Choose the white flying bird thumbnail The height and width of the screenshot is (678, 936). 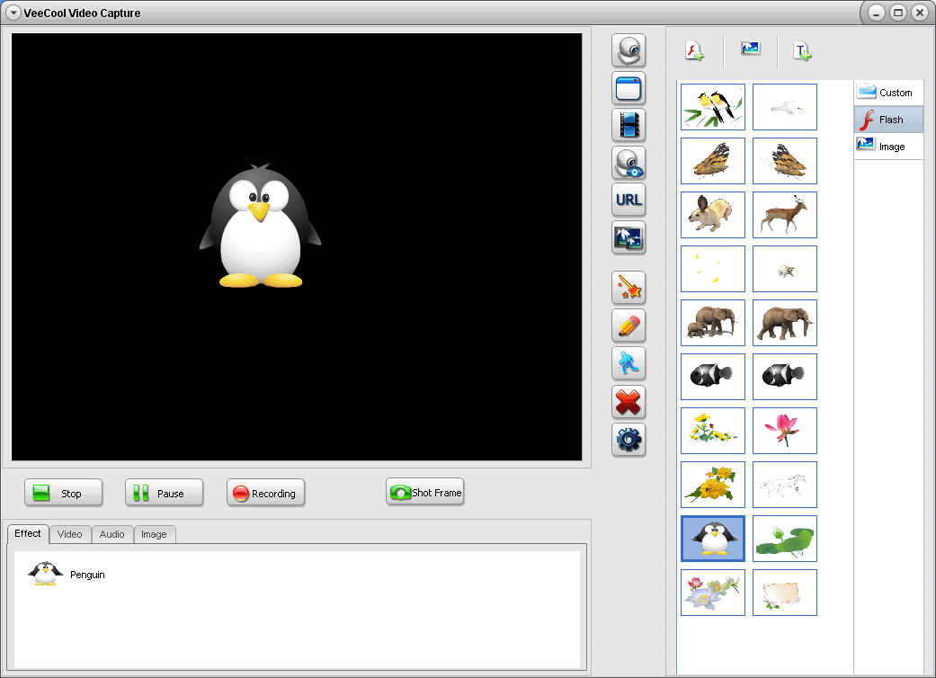(x=784, y=107)
